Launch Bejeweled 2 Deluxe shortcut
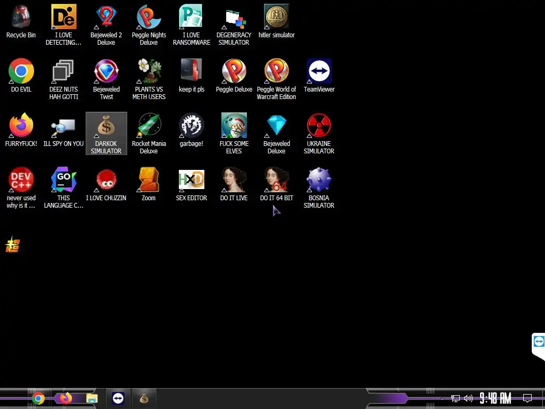Screen dimensions: 545x409 (x=106, y=25)
